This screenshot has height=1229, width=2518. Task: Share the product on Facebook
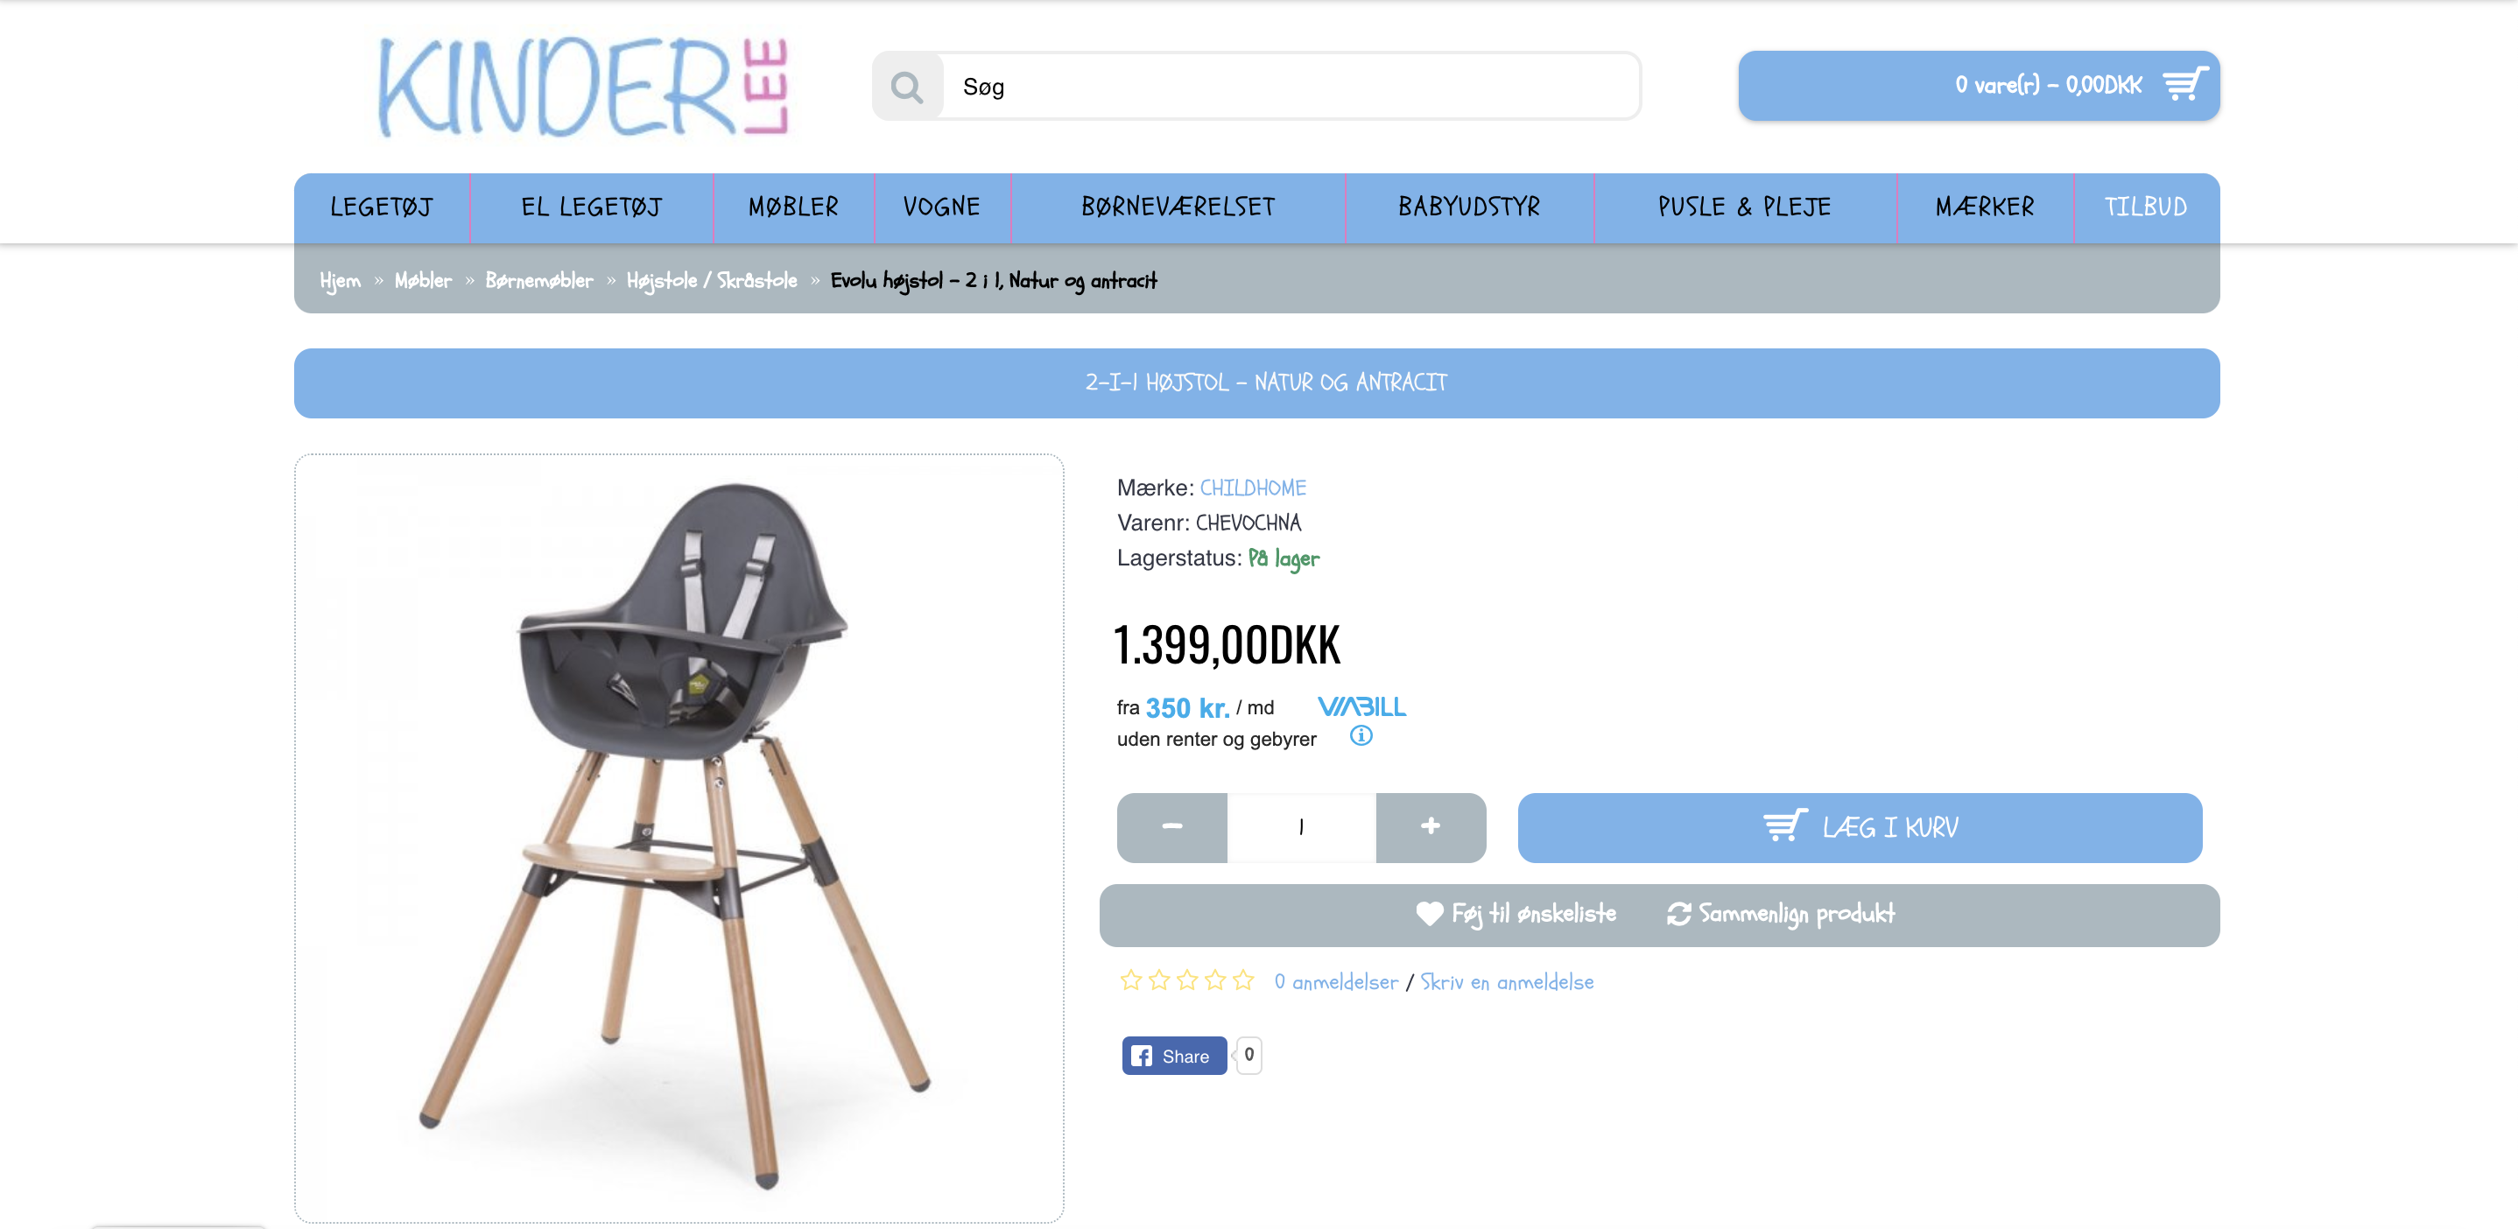point(1174,1056)
